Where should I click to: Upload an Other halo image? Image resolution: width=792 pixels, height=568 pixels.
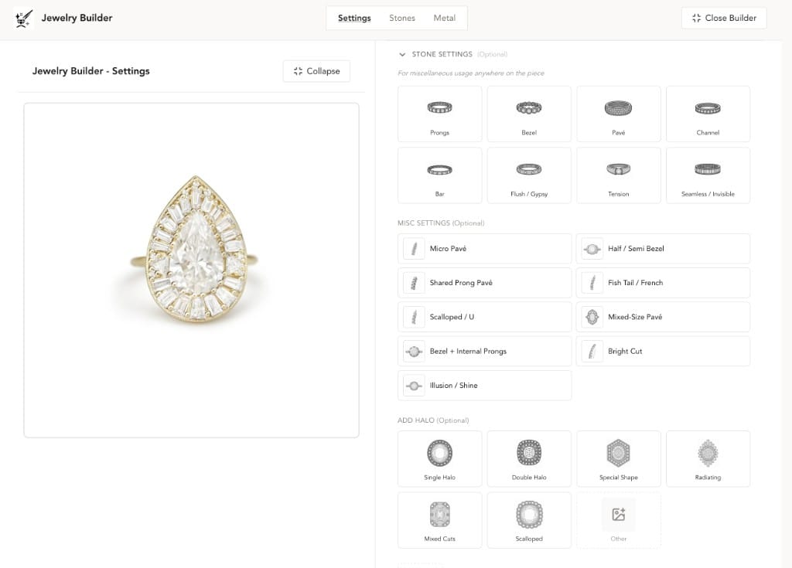pyautogui.click(x=618, y=521)
